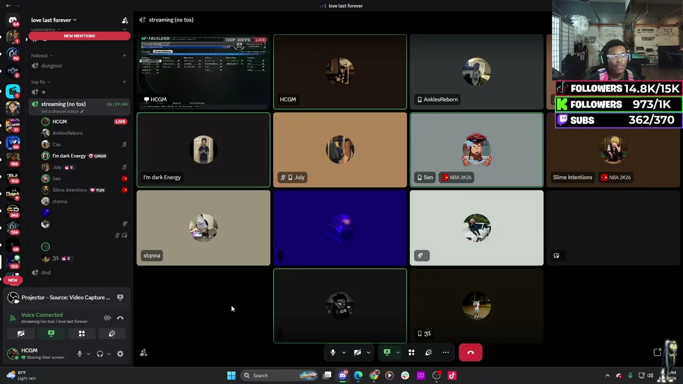Jump to NEW MENTIONS

80,36
